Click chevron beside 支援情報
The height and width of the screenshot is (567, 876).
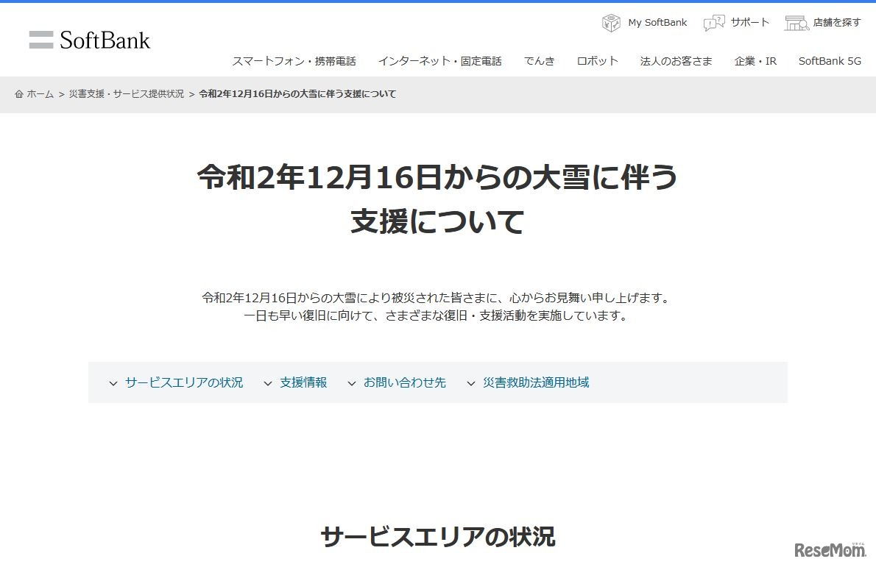pyautogui.click(x=268, y=383)
